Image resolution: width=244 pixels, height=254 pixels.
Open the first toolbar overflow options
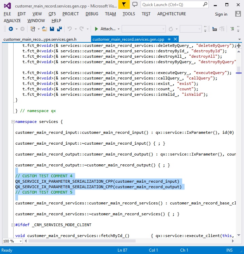(205, 29)
